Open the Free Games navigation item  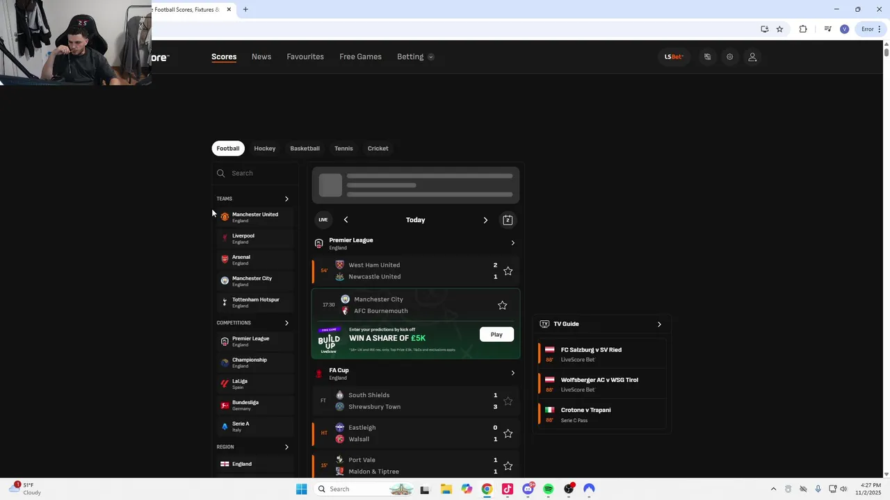pos(360,57)
